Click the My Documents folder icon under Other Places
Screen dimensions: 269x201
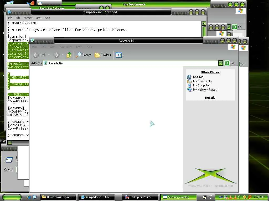[189, 81]
